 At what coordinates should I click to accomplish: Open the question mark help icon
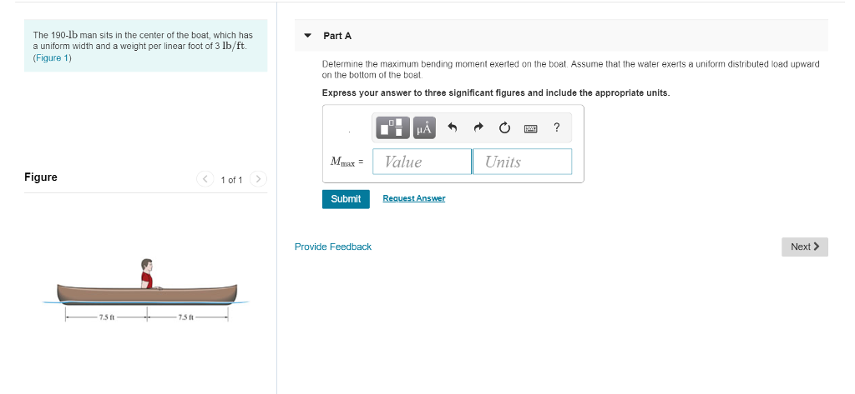coord(556,127)
